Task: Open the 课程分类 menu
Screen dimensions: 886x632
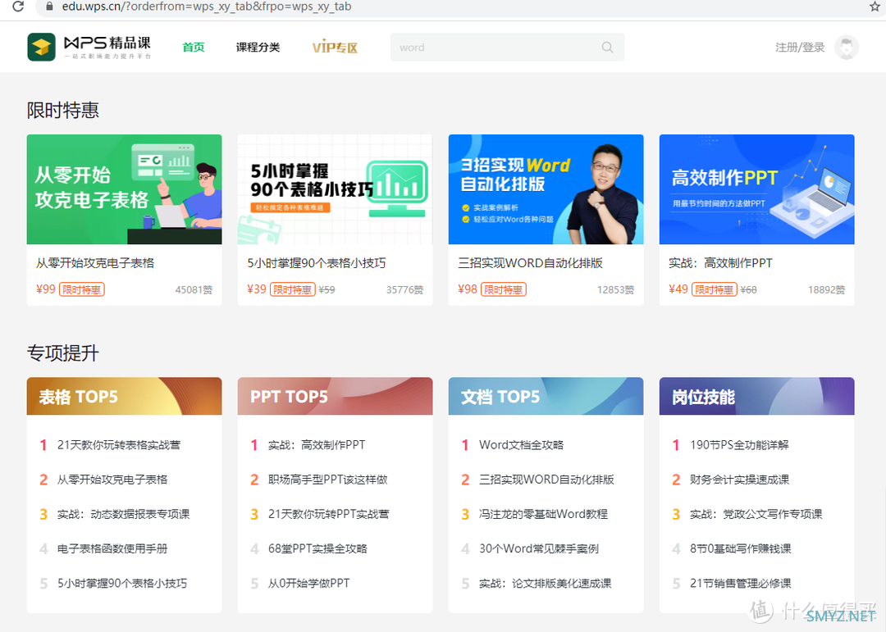Action: pos(258,48)
